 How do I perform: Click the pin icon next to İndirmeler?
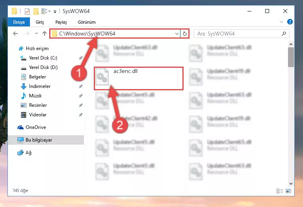81,86
